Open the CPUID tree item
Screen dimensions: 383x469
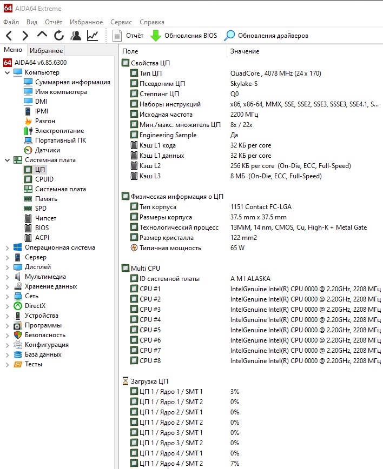tap(38, 179)
